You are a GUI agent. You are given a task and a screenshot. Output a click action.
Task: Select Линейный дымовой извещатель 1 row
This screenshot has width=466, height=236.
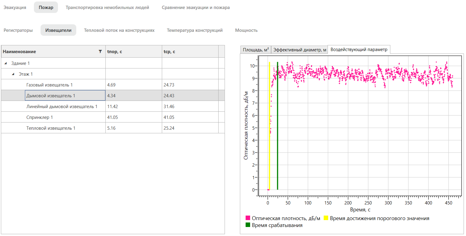tap(113, 107)
